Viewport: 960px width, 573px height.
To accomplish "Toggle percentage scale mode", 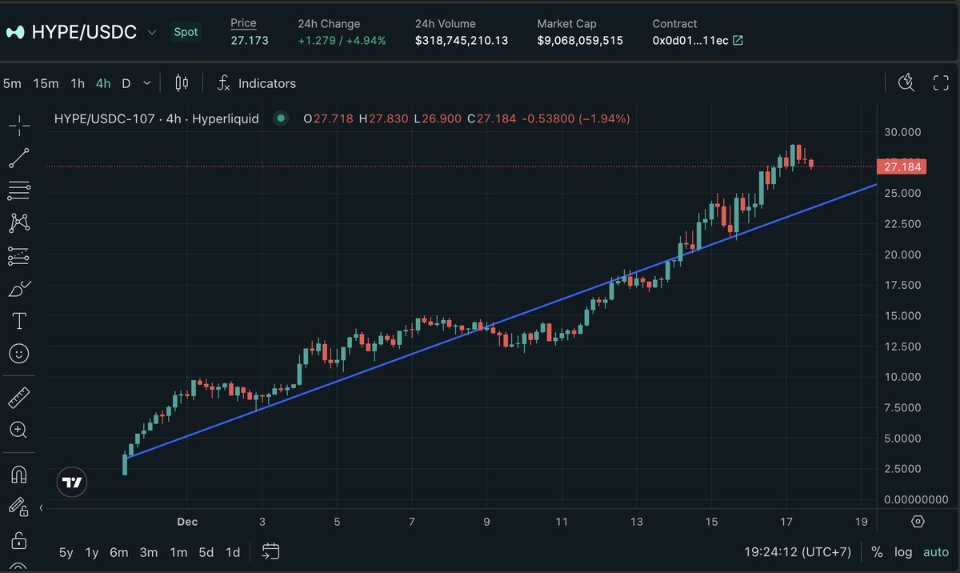I will pyautogui.click(x=877, y=552).
